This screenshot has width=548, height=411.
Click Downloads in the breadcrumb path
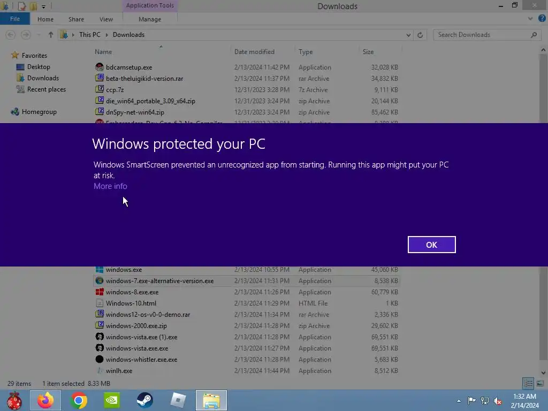coord(128,35)
